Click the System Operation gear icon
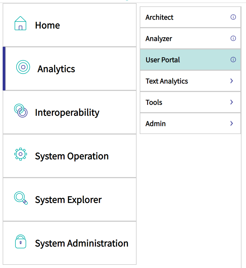The width and height of the screenshot is (246, 268). pyautogui.click(x=20, y=154)
